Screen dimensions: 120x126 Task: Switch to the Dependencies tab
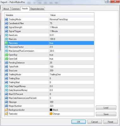[x=37, y=9]
